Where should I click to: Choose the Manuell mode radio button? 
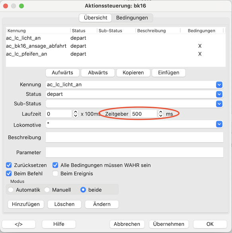pos(47,190)
